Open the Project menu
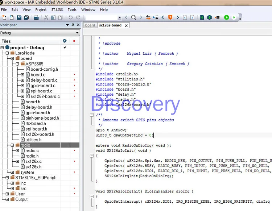 pos(41,9)
